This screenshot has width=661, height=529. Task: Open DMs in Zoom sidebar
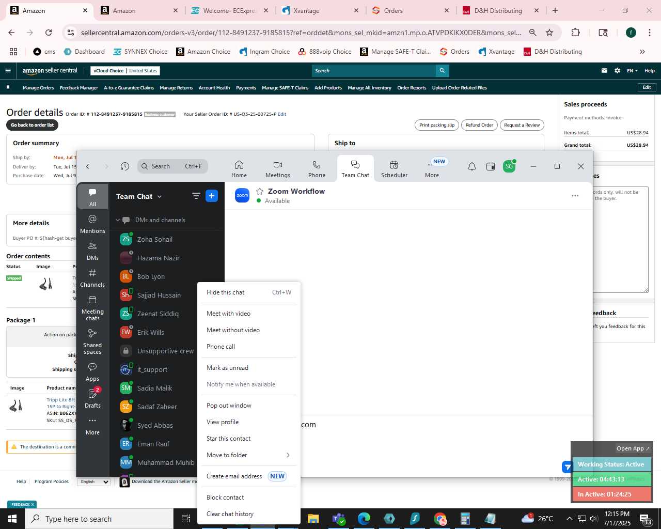click(92, 251)
